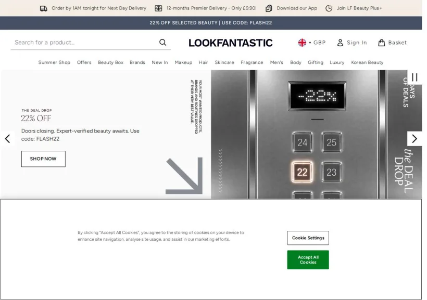Open the Brands menu

tap(137, 62)
